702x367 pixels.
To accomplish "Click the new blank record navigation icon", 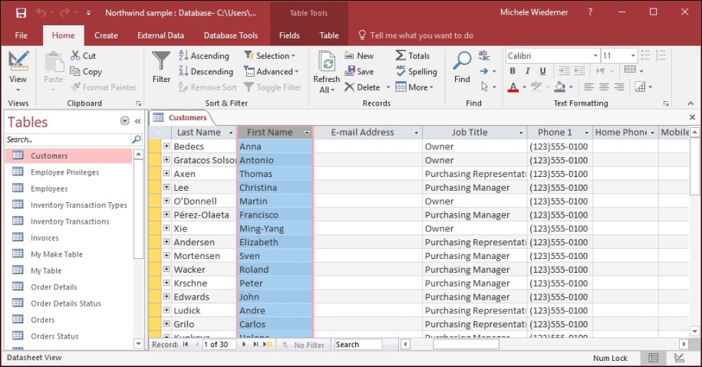I will click(x=267, y=344).
